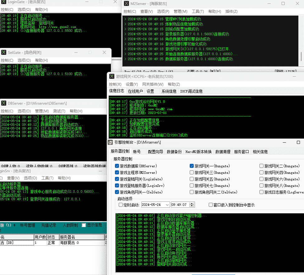
Task: Increase start time with the up spinner arrow
Action: 192,203
